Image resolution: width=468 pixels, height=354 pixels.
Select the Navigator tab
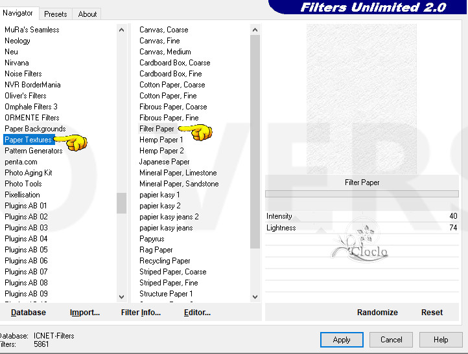point(18,13)
